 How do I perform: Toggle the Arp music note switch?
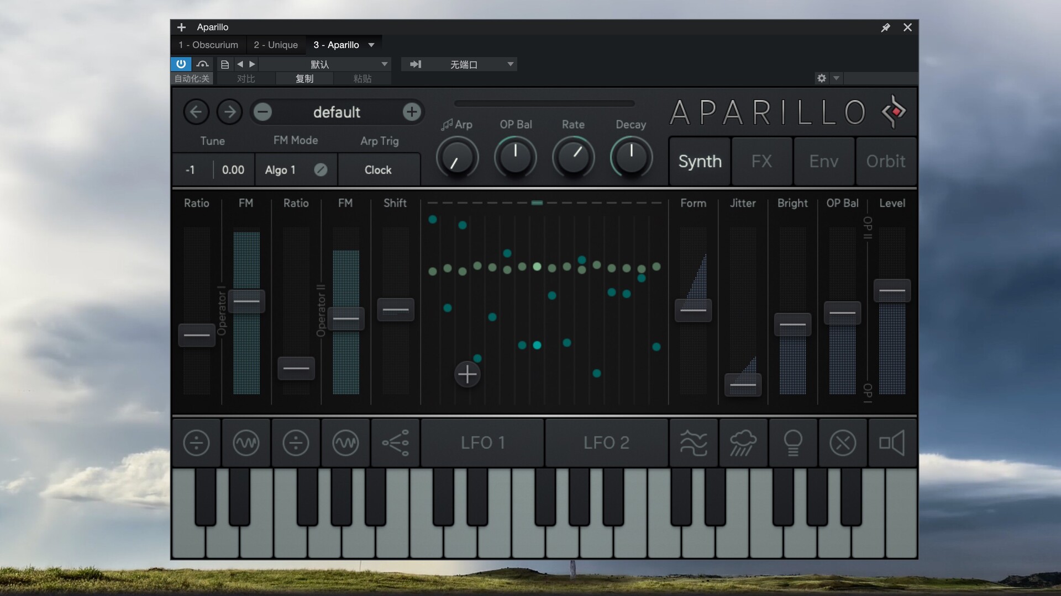(x=447, y=125)
